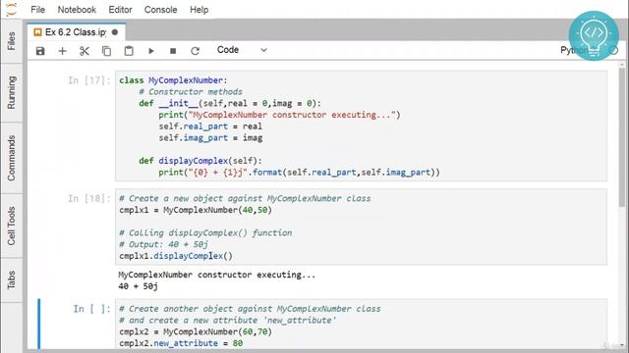Stop the kernel with square icon

173,51
